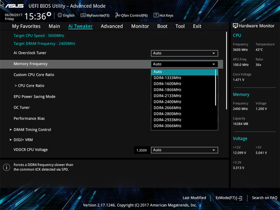The width and height of the screenshot is (280, 210).
Task: Open the Monitor tab
Action: (140, 26)
